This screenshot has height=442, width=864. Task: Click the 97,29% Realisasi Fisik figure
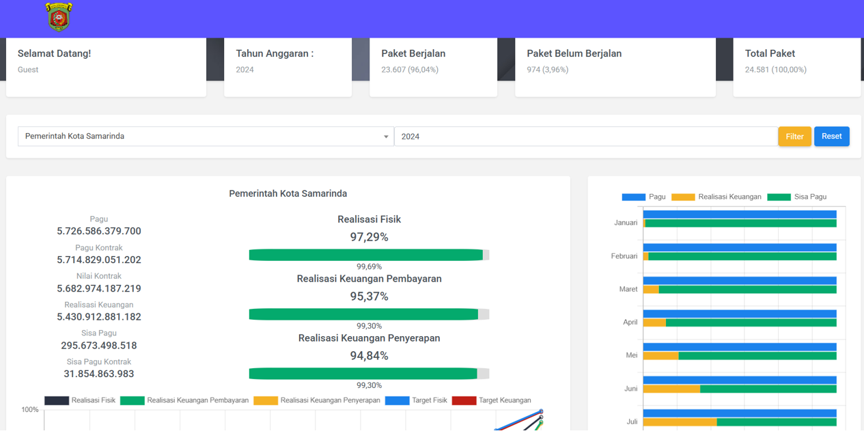369,237
